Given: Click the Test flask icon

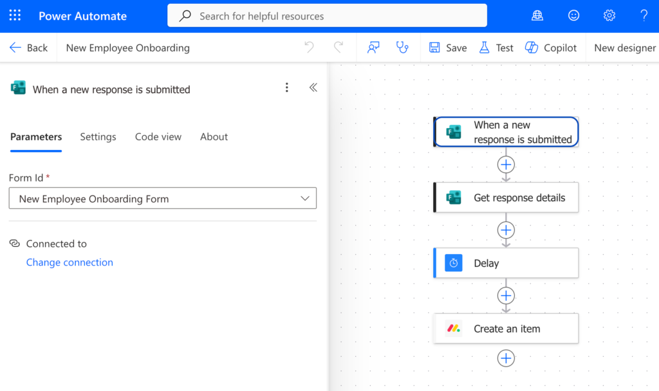Looking at the screenshot, I should coord(484,48).
